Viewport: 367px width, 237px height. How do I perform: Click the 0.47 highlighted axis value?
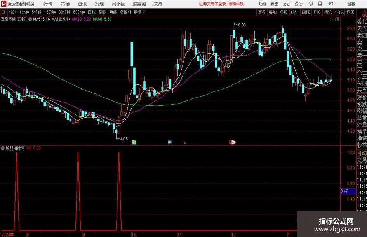tap(348, 191)
